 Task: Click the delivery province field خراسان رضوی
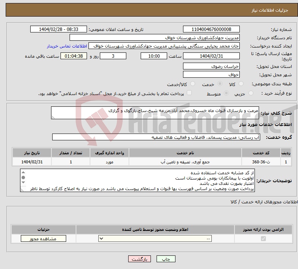pos(211,66)
